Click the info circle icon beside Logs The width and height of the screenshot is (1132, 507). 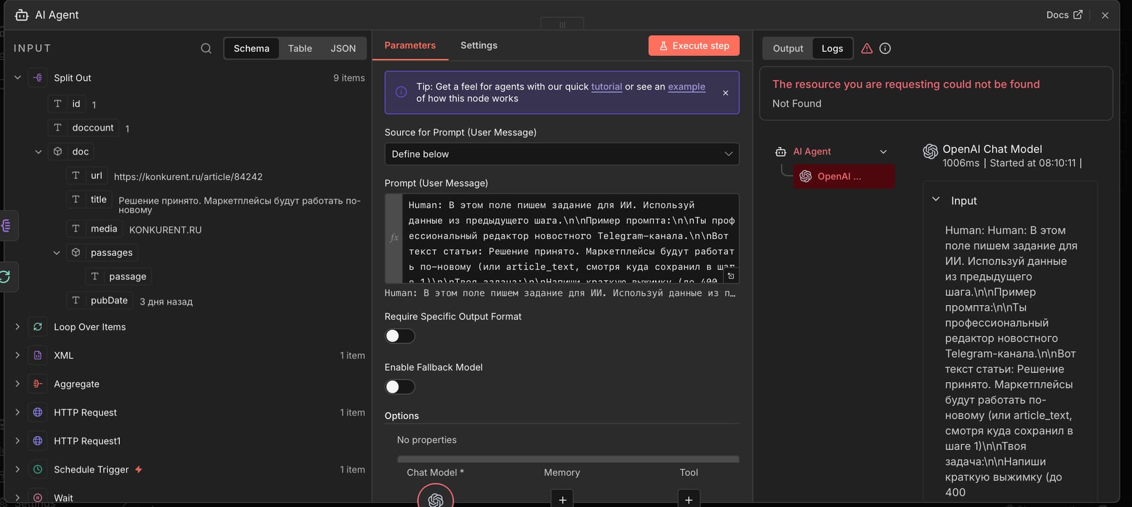tap(885, 48)
